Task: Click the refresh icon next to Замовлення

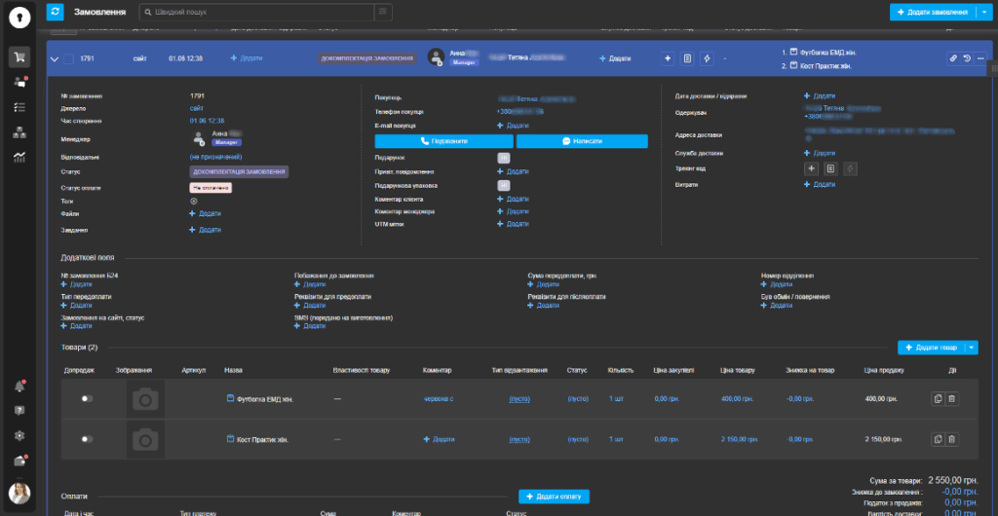Action: point(56,12)
